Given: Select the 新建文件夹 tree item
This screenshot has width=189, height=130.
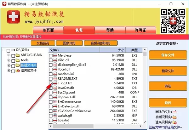Looking at the screenshot, I should [x=29, y=65].
